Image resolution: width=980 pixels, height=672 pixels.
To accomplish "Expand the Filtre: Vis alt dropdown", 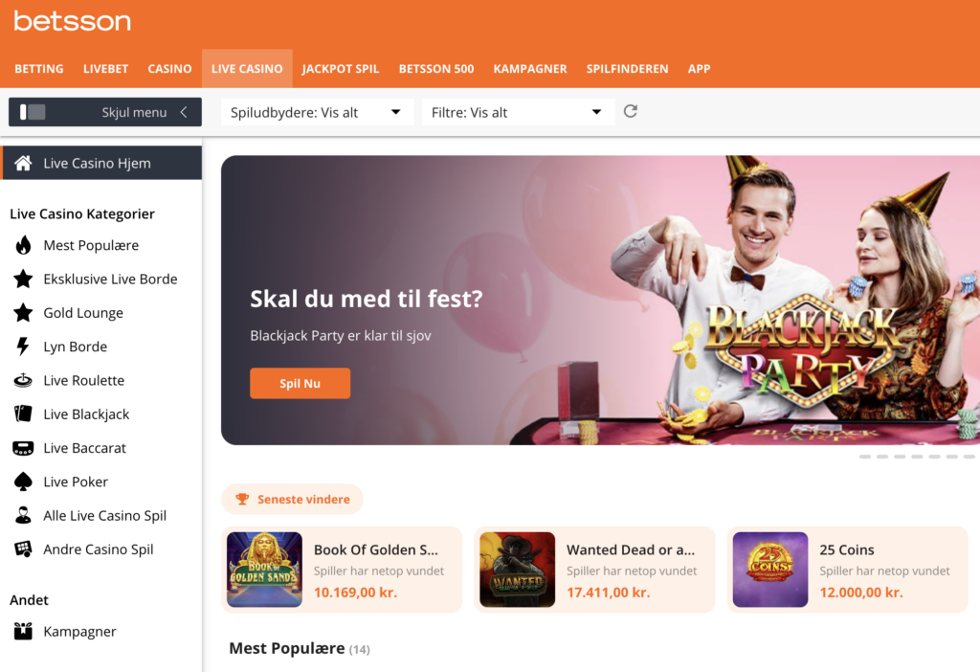I will pos(518,112).
